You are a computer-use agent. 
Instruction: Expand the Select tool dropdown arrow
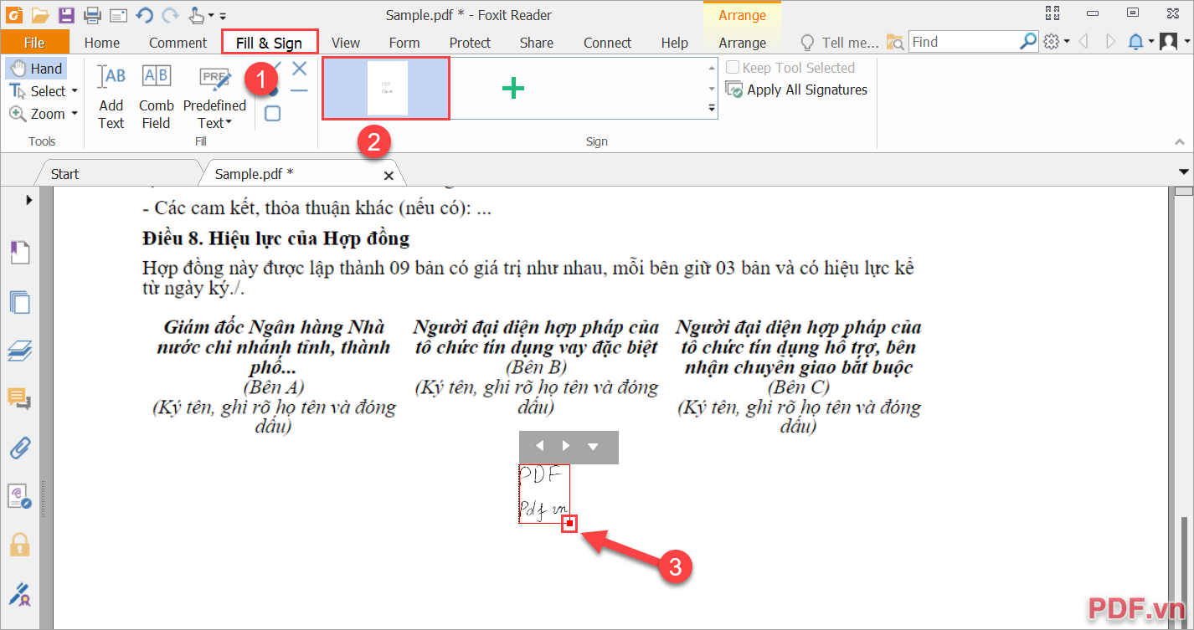[x=75, y=91]
